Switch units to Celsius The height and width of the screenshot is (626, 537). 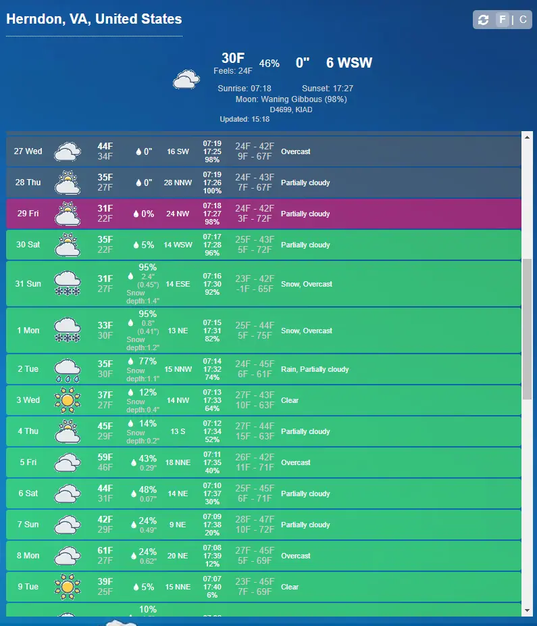tap(522, 20)
